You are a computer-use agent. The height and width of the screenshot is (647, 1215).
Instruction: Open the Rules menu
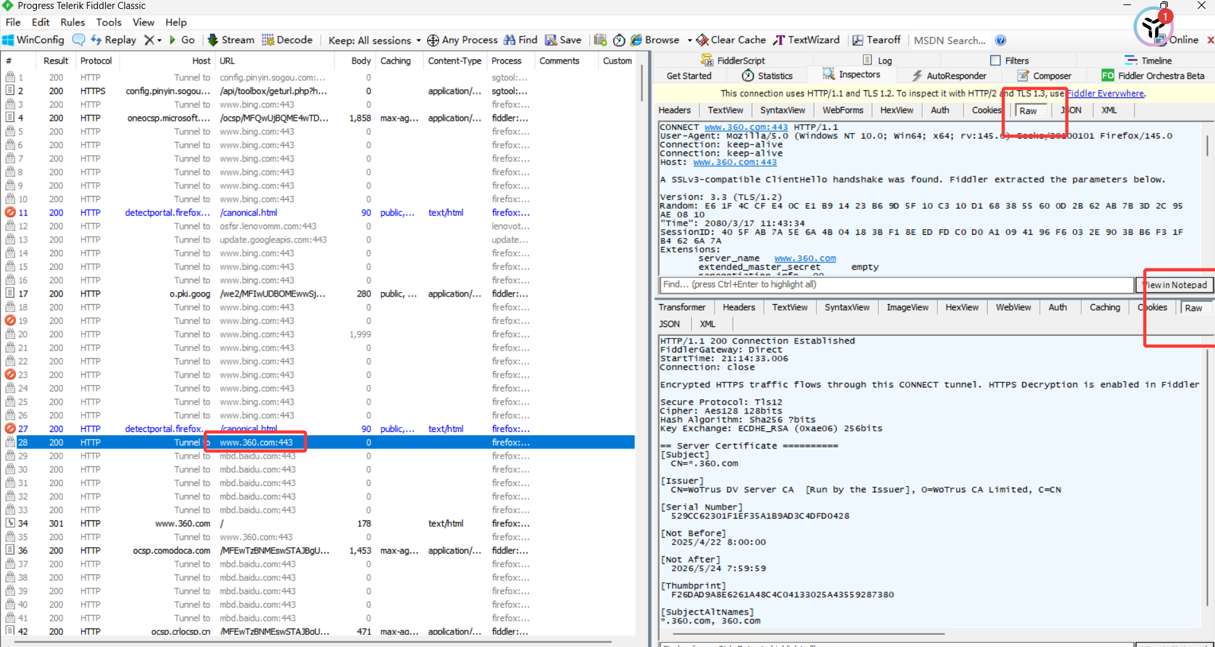(x=73, y=22)
